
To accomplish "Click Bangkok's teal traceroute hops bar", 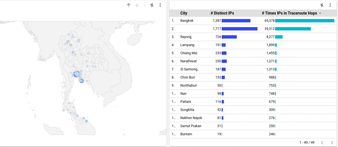I will point(305,21).
